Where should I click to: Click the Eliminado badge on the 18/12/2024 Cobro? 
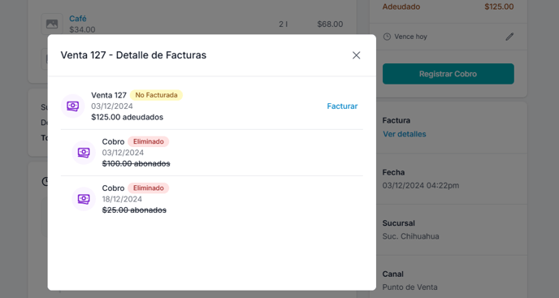click(149, 188)
